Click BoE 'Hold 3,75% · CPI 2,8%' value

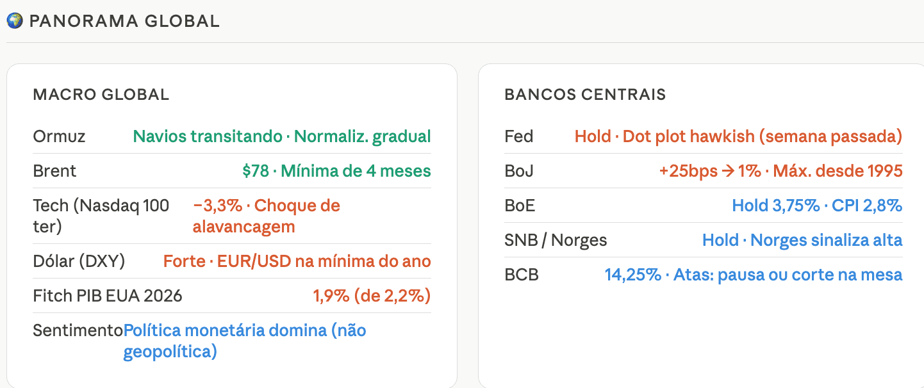817,206
